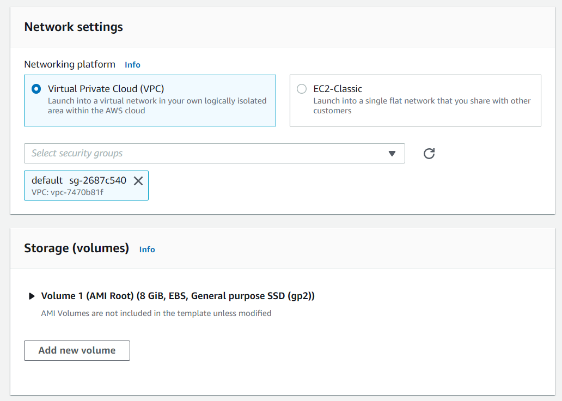The image size is (562, 401).
Task: Click the AMI Volumes not included note
Action: [156, 313]
